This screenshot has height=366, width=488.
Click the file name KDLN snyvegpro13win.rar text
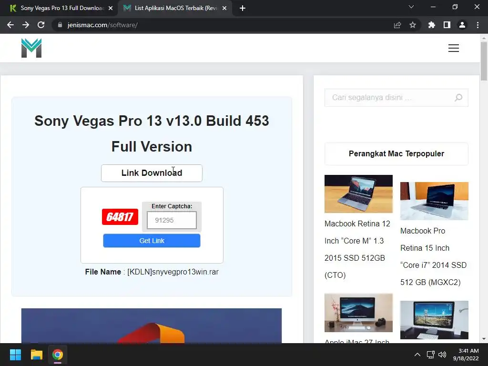[173, 272]
